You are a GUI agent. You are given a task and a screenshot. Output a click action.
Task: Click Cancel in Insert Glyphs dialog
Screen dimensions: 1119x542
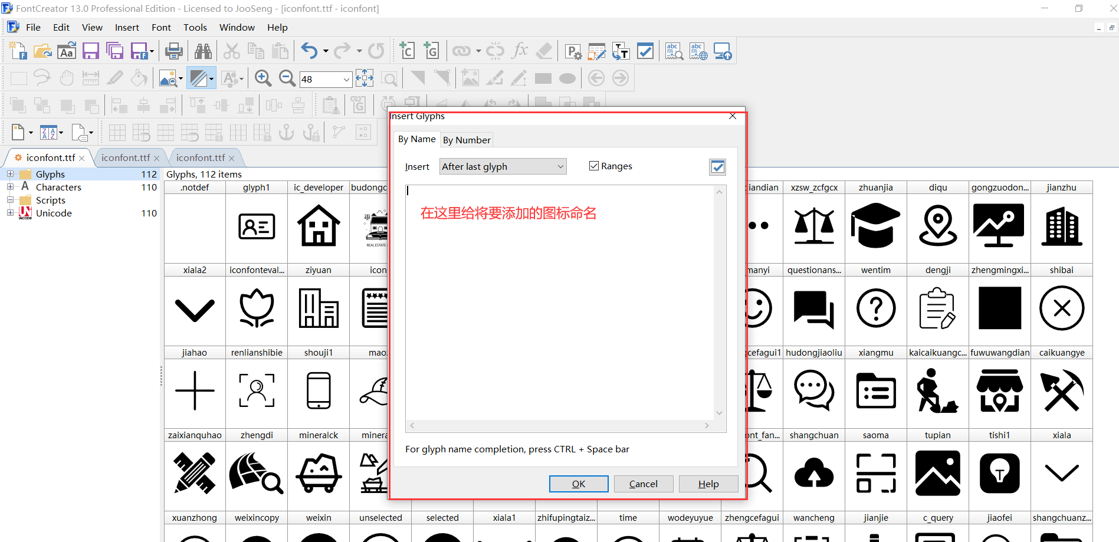(x=643, y=484)
